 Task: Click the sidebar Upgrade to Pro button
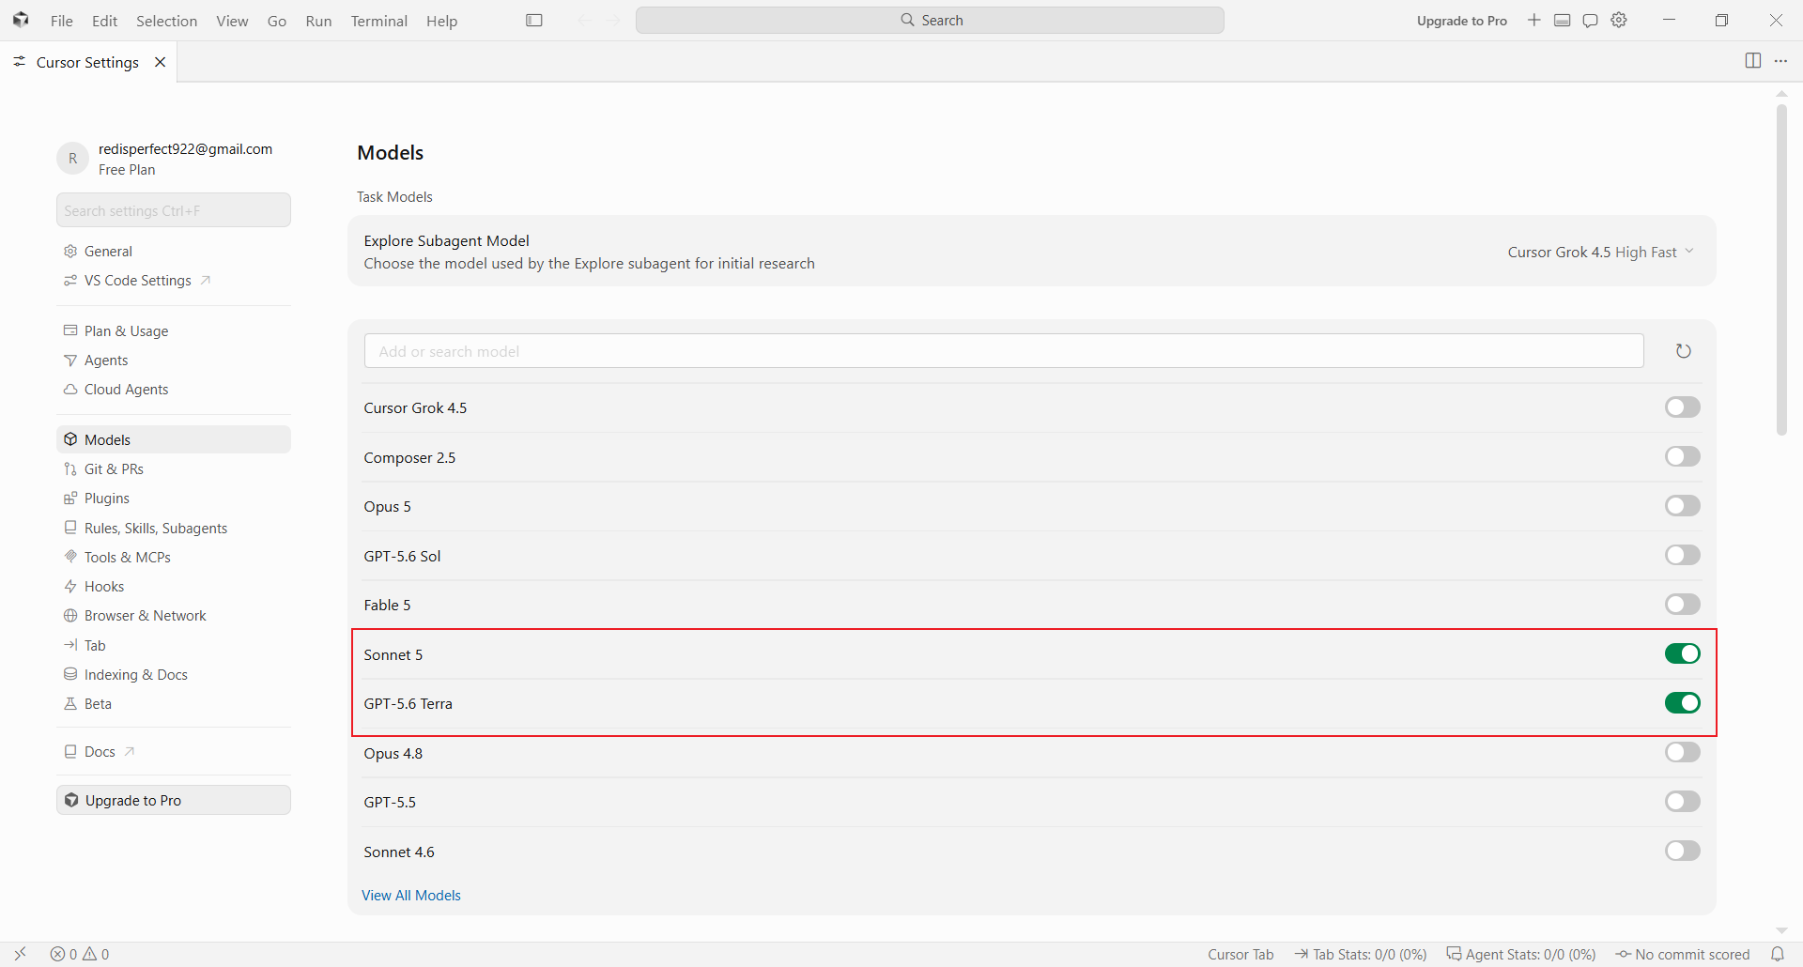pyautogui.click(x=174, y=800)
